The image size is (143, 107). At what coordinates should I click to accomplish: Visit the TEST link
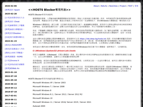click(130, 6)
